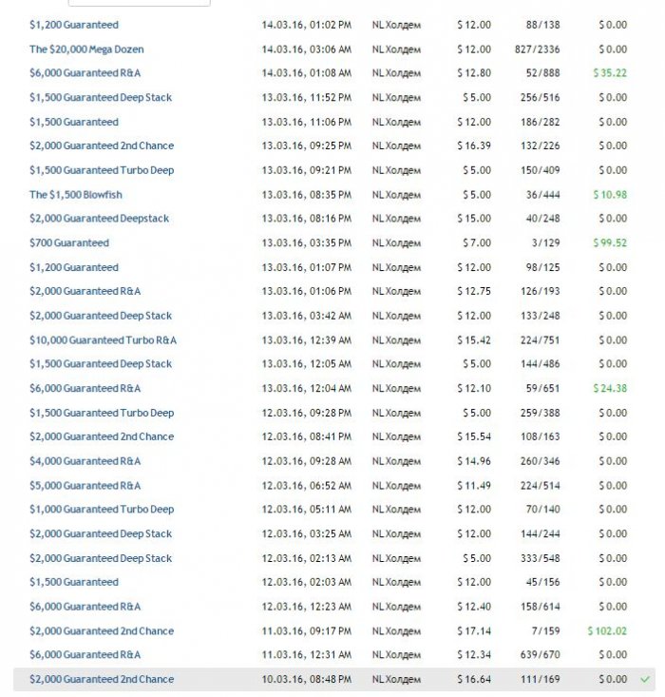Select the $35.22 winnings value
This screenshot has width=665, height=697.
609,72
